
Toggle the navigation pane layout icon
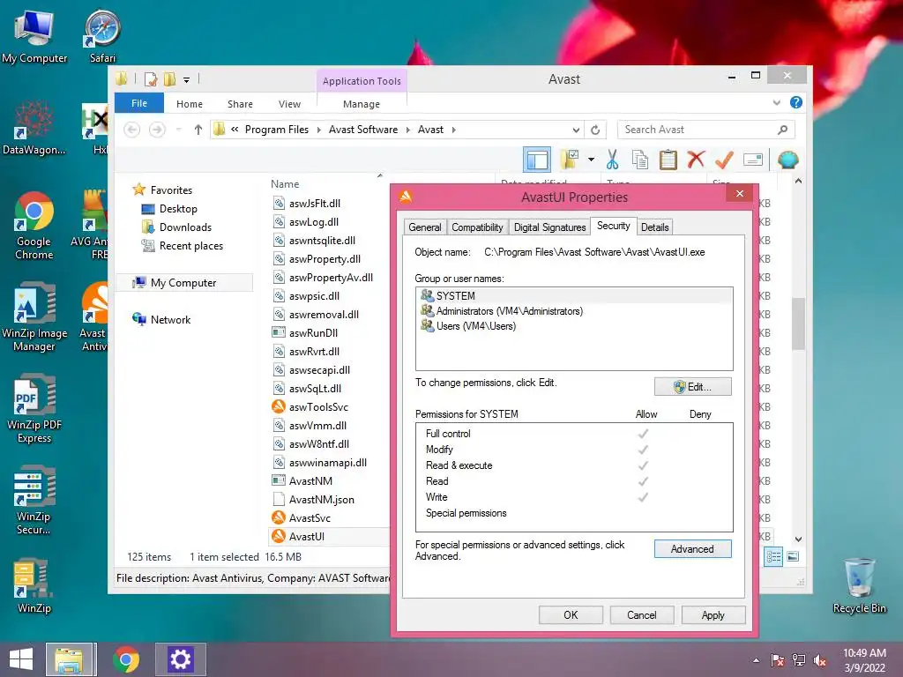[537, 160]
